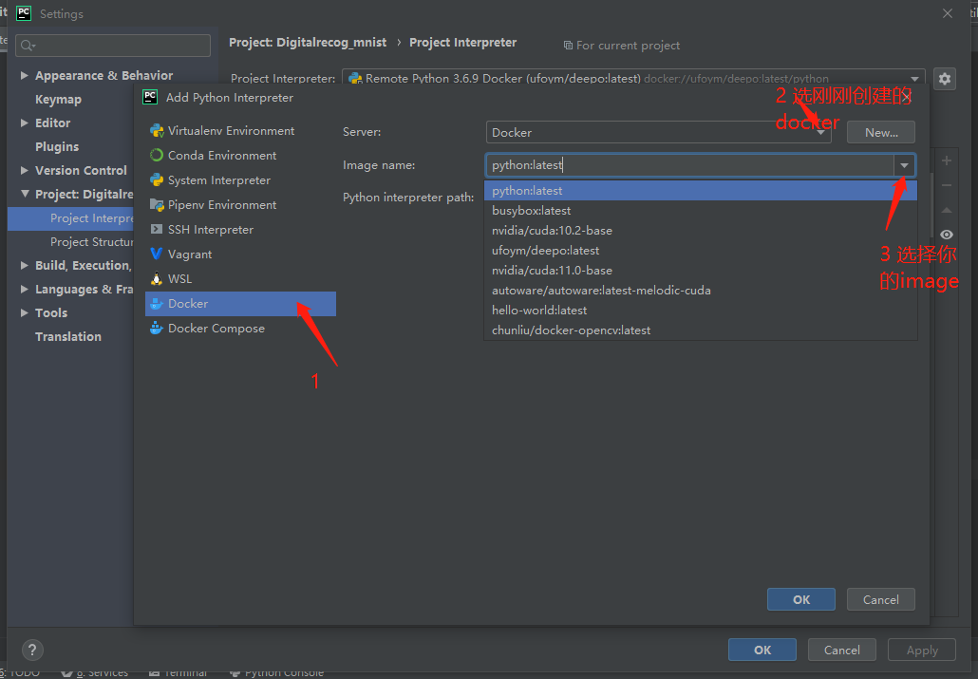Click the settings search magnifier icon

coord(28,46)
